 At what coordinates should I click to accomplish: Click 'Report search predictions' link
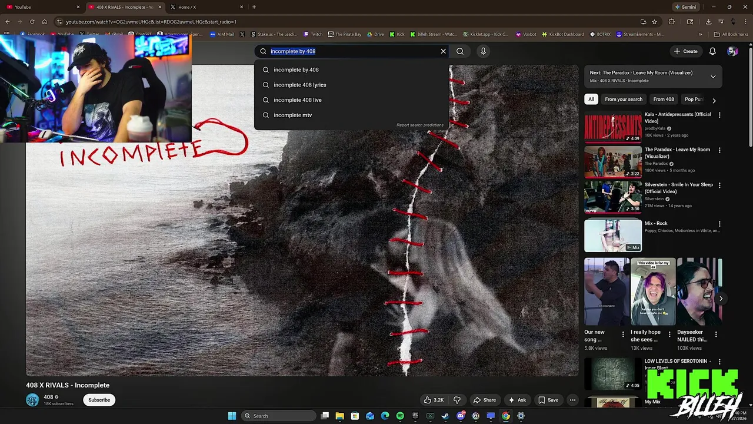pyautogui.click(x=420, y=125)
